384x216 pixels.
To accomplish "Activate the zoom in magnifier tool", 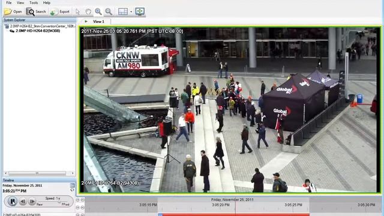I will [x=98, y=11].
